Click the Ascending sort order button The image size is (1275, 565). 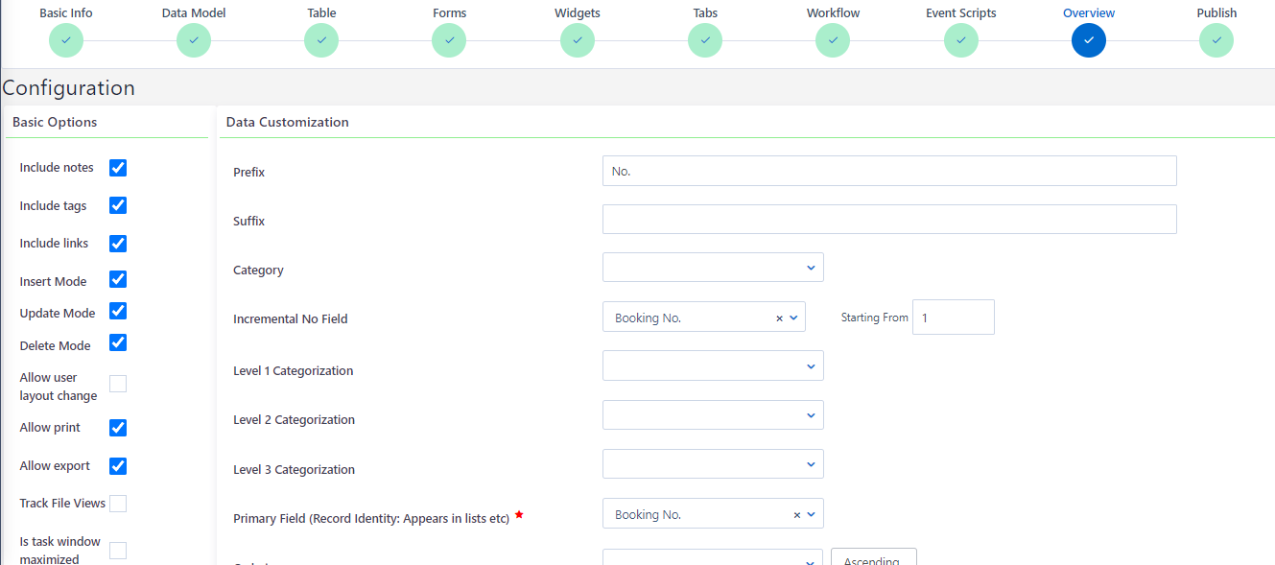click(x=873, y=558)
